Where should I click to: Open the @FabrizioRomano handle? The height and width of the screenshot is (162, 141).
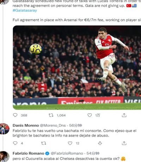pos(67,153)
